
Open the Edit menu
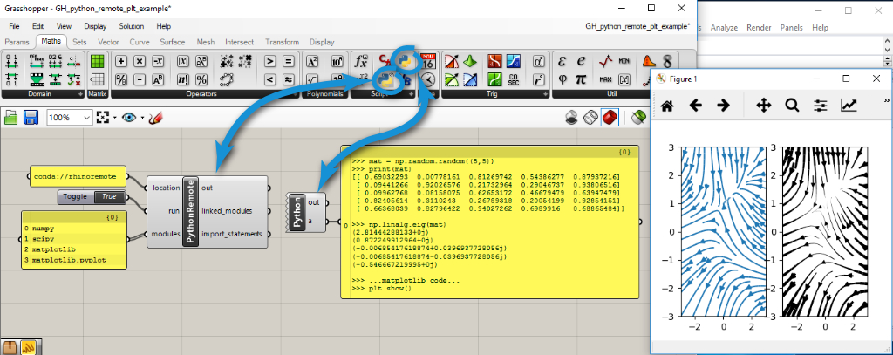37,26
